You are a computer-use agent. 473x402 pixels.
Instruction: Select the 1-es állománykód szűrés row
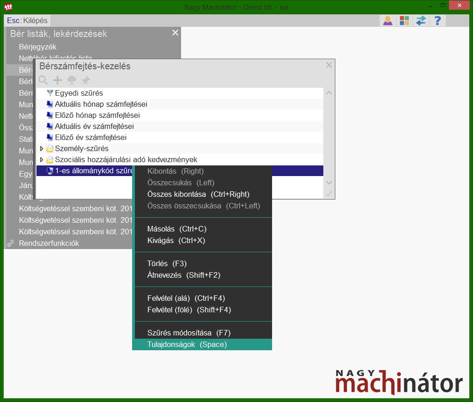(x=85, y=171)
